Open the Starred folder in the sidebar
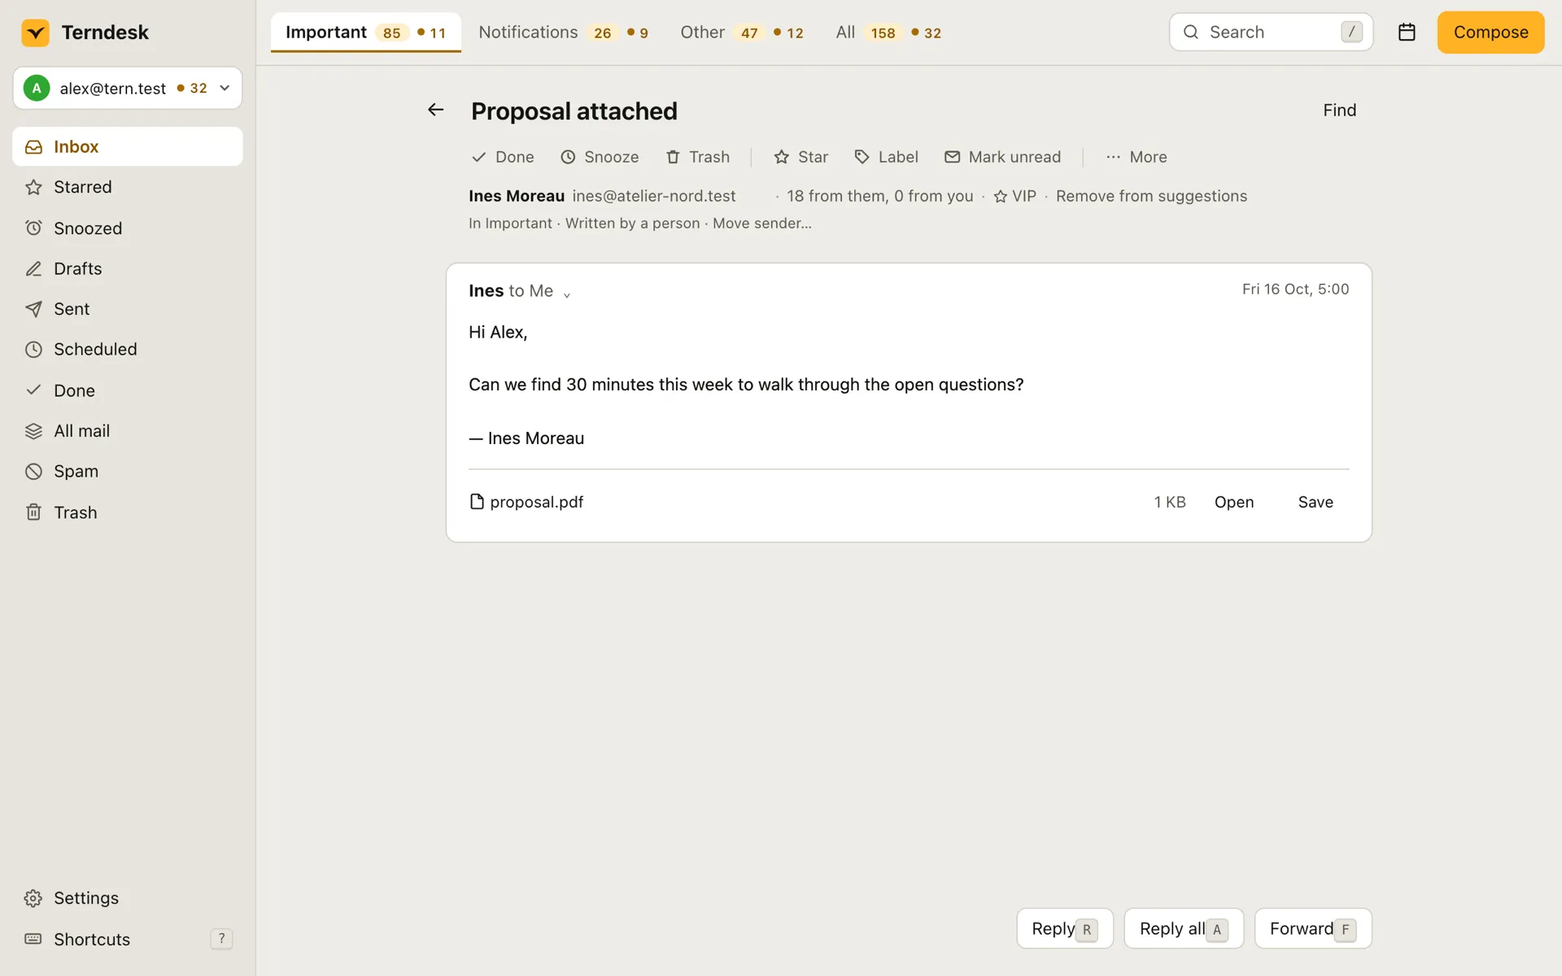 coord(128,187)
